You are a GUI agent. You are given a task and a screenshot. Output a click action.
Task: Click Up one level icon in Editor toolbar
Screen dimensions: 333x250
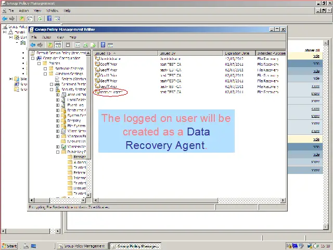coord(50,45)
